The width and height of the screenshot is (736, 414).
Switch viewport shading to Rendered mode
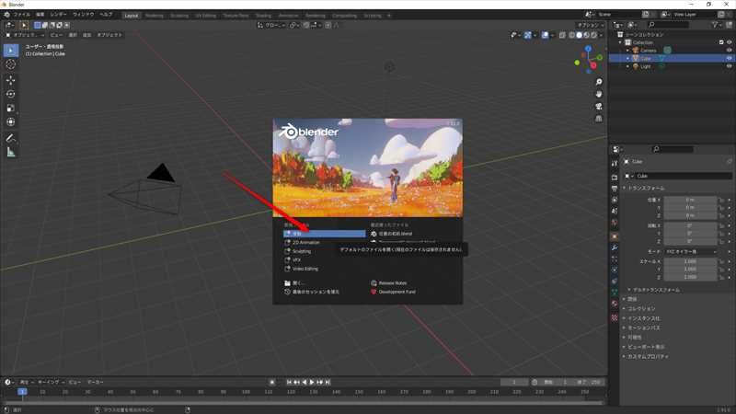(593, 35)
